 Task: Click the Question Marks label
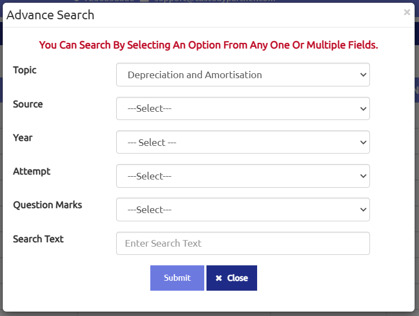pos(47,205)
